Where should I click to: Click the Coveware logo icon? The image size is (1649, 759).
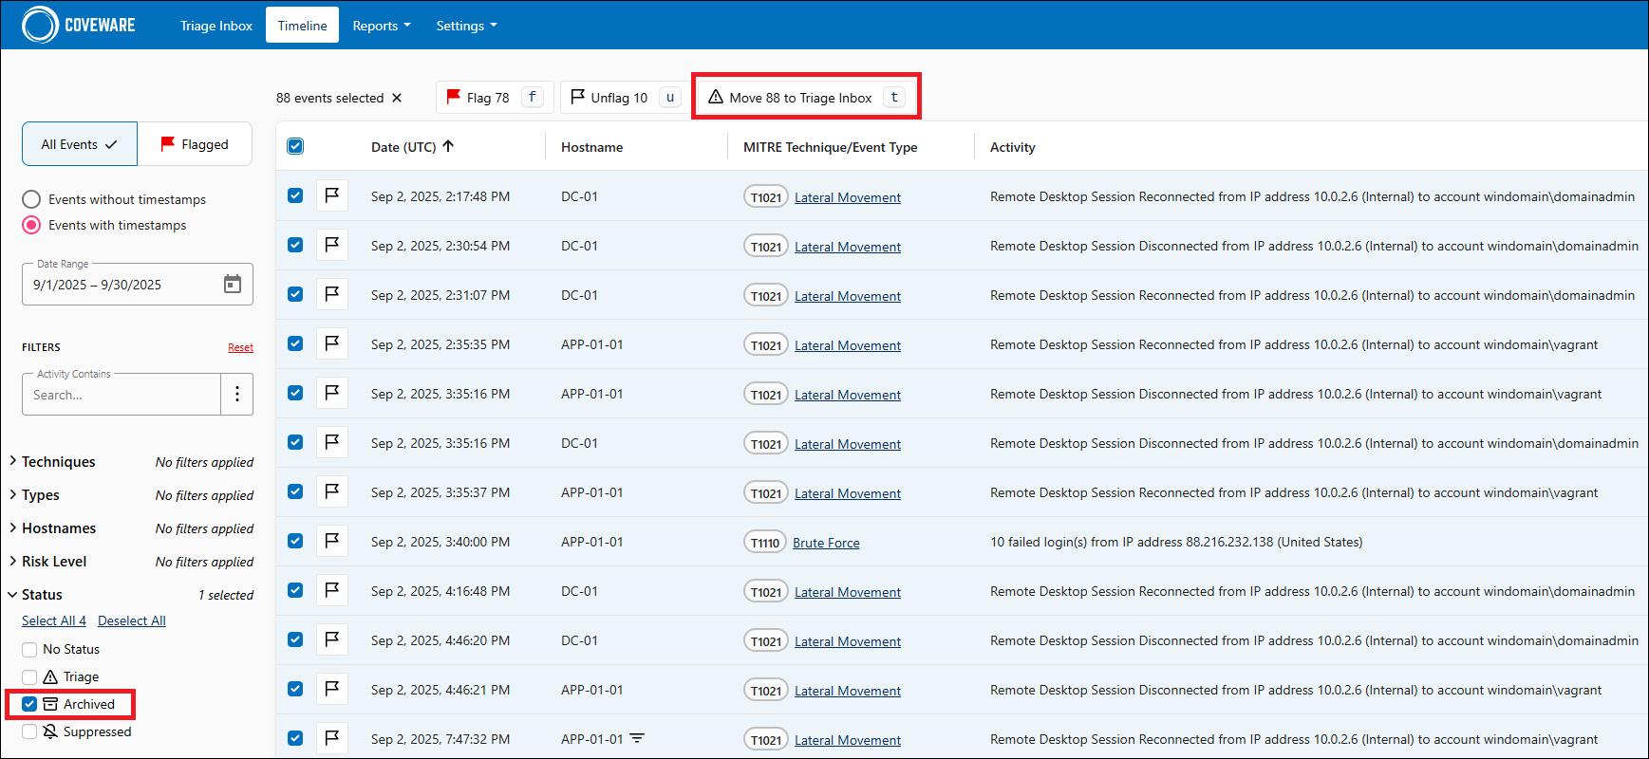(x=40, y=25)
